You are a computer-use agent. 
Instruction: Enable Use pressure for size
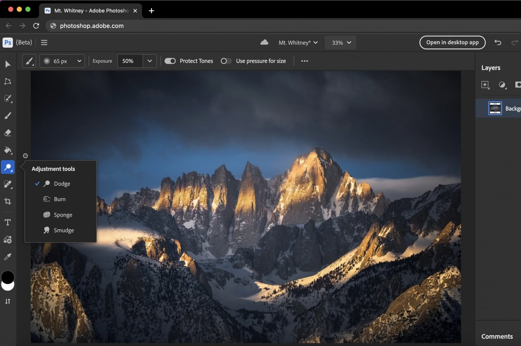point(226,61)
